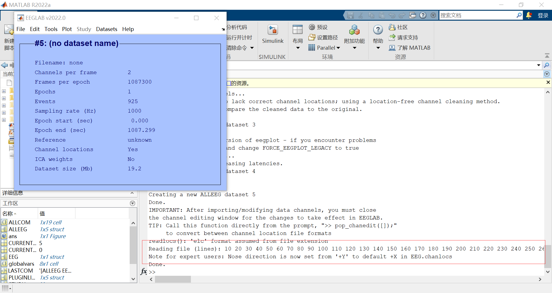
Task: Close the yellow notification banner
Action: tap(548, 82)
